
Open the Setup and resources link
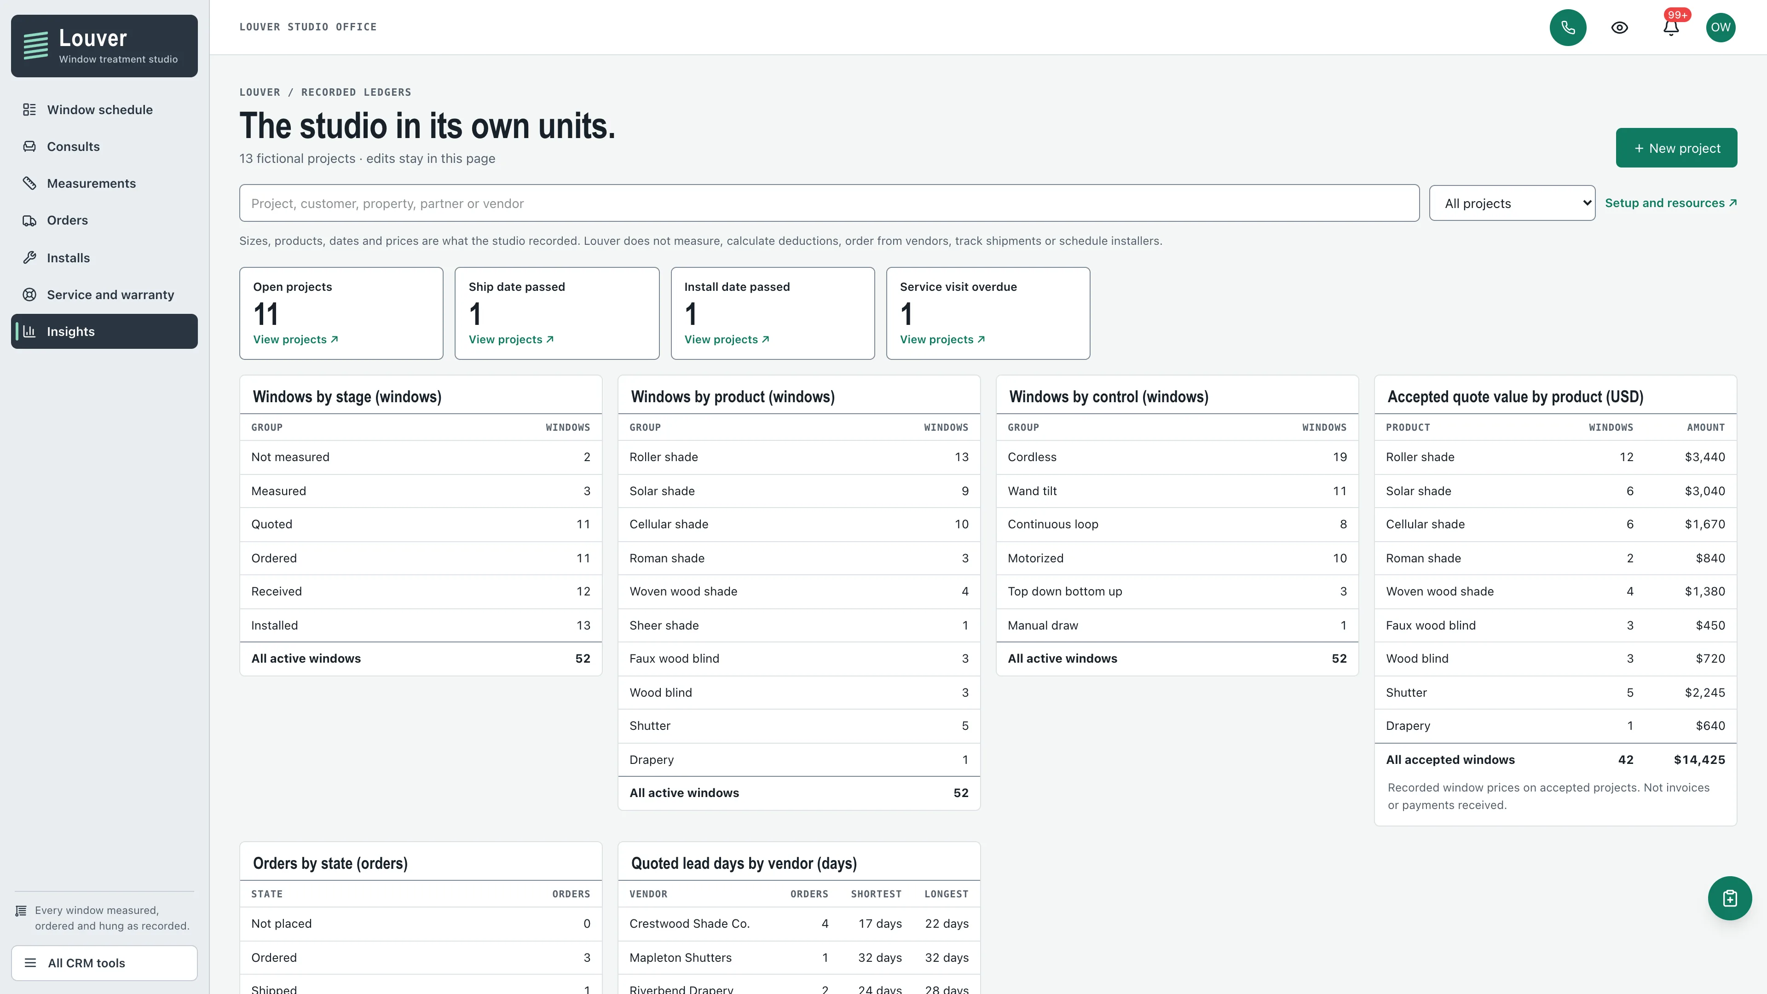1670,203
